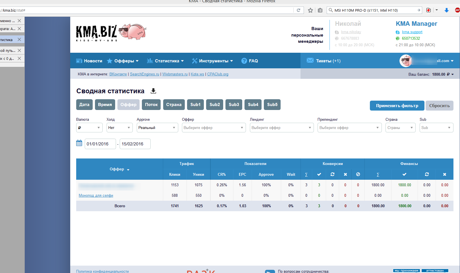Open the calendar date picker icon
This screenshot has width=460, height=273.
[79, 143]
